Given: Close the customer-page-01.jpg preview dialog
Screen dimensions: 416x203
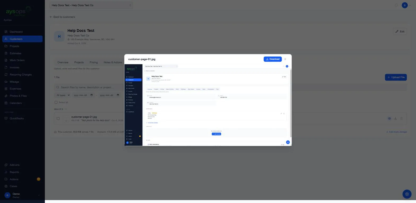Looking at the screenshot, I should pyautogui.click(x=285, y=59).
